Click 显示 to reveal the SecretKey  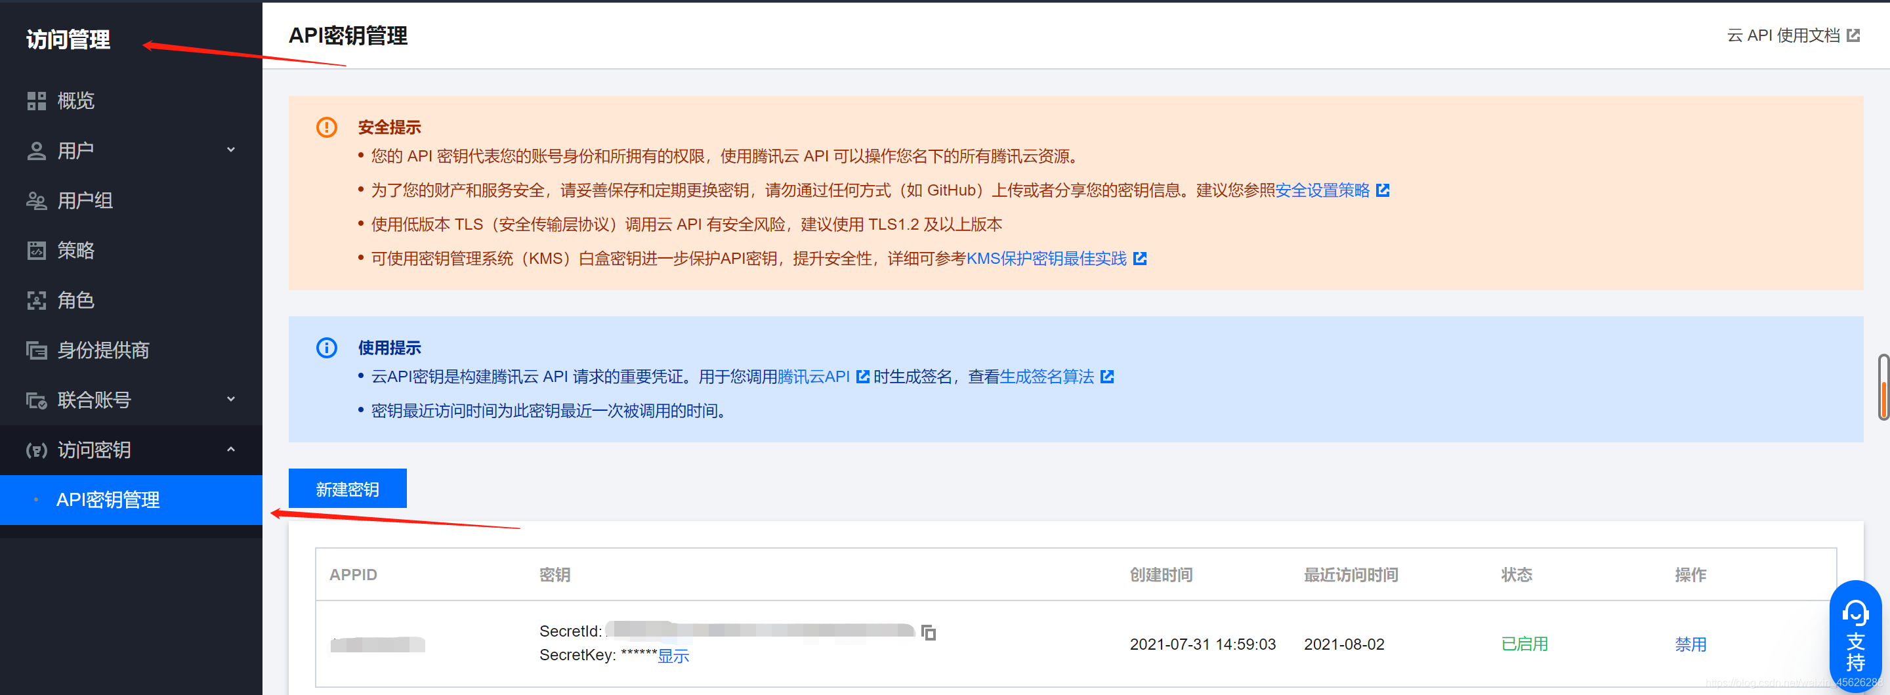point(677,656)
